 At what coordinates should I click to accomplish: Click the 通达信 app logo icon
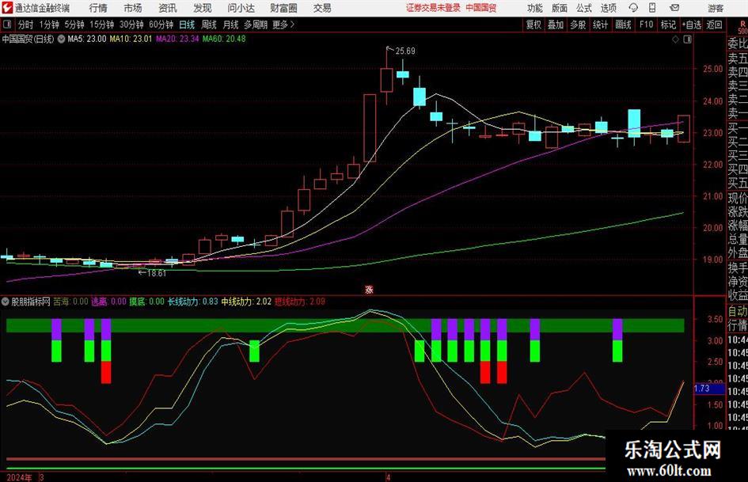click(7, 8)
